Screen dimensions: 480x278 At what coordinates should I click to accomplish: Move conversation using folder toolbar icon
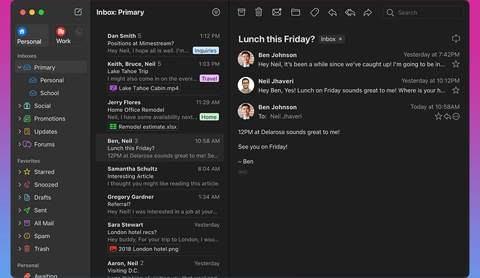click(296, 12)
